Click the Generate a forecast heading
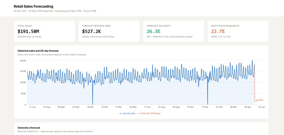Image resolution: width=284 pixels, height=135 pixels. tap(29, 128)
